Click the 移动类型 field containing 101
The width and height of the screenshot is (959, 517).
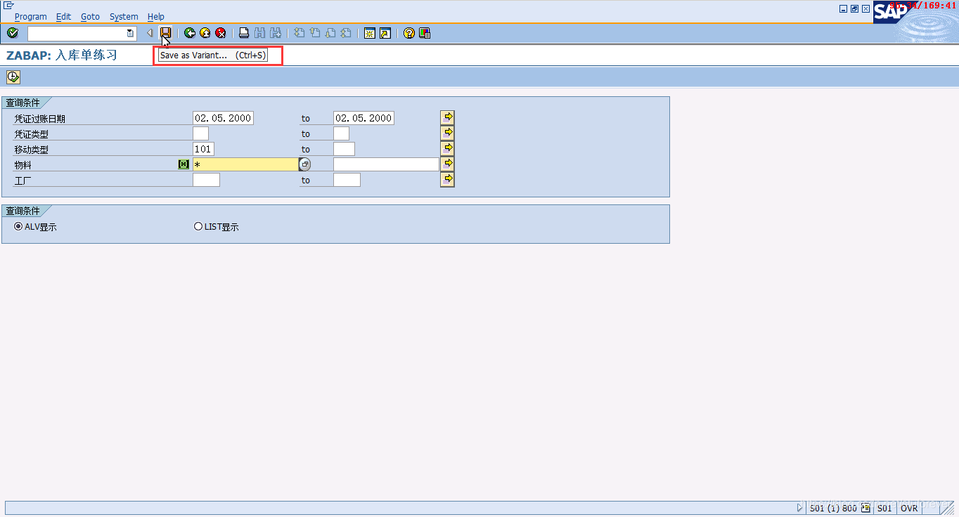203,149
